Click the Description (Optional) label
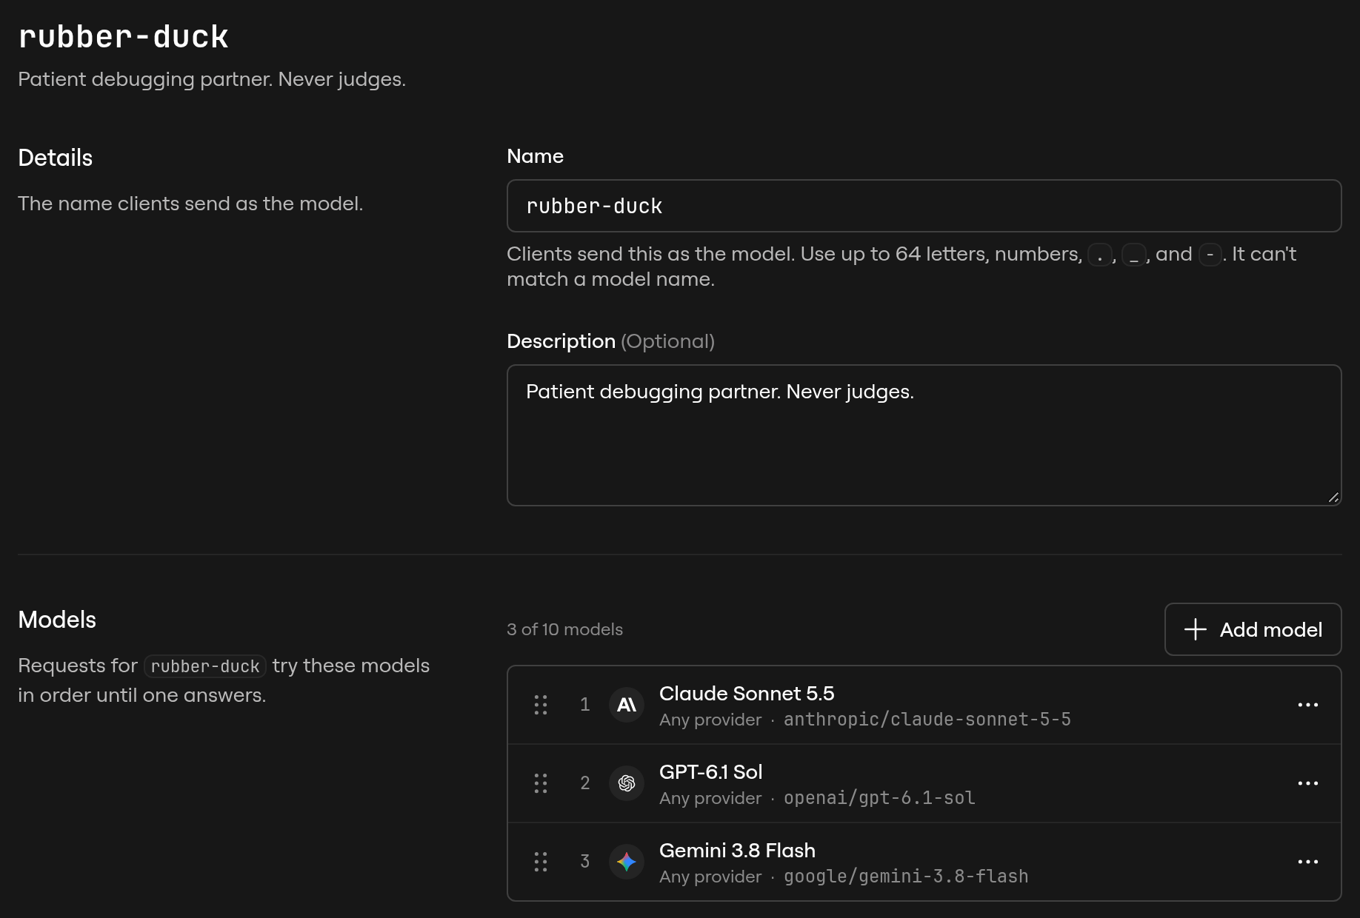 [x=610, y=341]
